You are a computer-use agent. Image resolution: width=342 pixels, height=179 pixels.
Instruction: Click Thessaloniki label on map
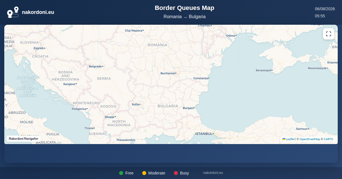(125, 140)
